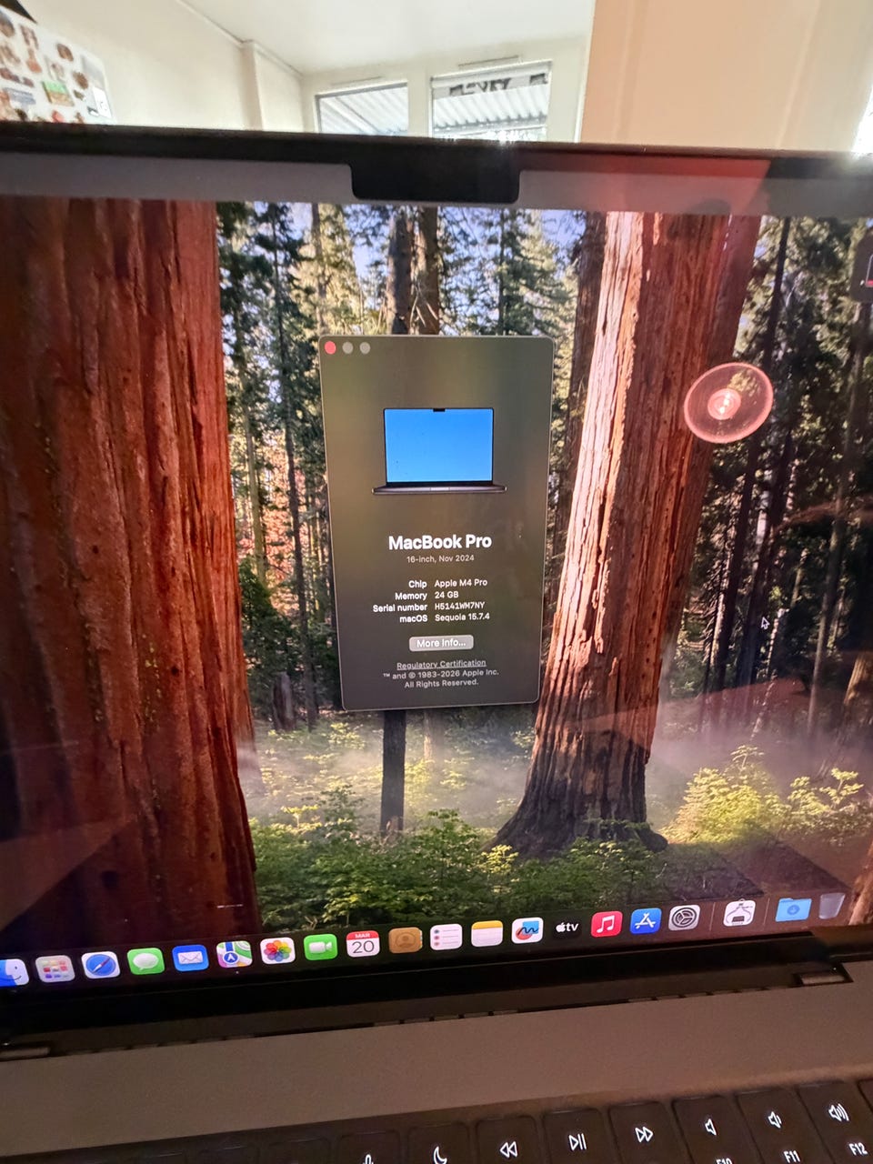Open the Downloads folder stack
This screenshot has height=1164, width=873.
point(792,908)
